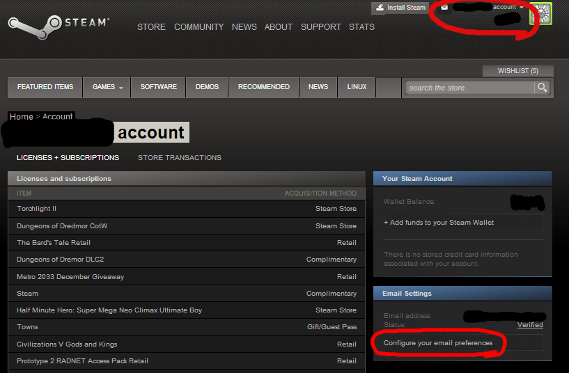Image resolution: width=569 pixels, height=373 pixels.
Task: Click the Verified status link
Action: [x=530, y=325]
